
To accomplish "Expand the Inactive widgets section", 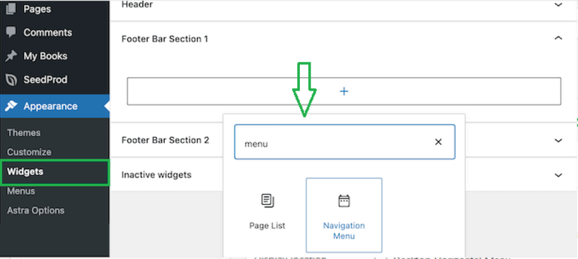I will 558,175.
